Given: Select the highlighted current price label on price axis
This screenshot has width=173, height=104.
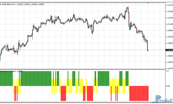Looking at the screenshot, I should [x=169, y=50].
